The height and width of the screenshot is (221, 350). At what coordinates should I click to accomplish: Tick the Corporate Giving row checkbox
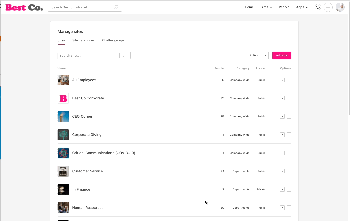(289, 135)
